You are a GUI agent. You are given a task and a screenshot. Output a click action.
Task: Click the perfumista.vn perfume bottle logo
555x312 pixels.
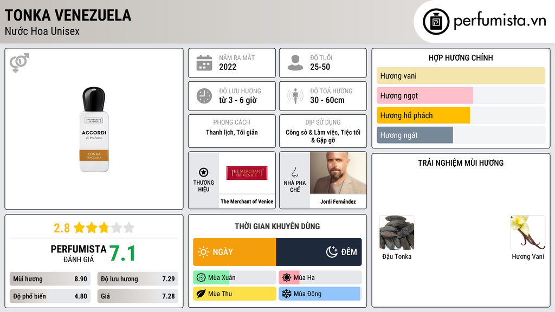click(x=436, y=22)
